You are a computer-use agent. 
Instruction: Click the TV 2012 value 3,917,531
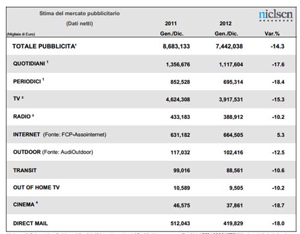point(231,100)
